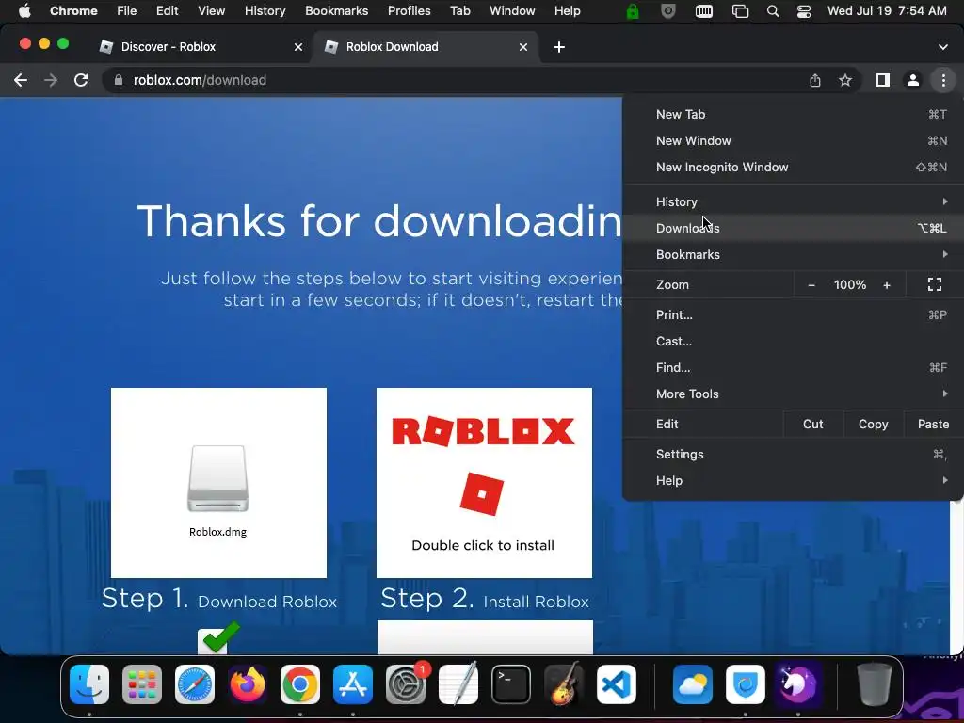Open the Trash in the Dock

875,684
